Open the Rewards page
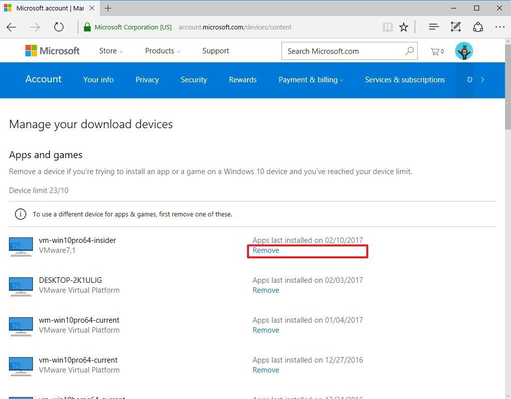 tap(243, 80)
